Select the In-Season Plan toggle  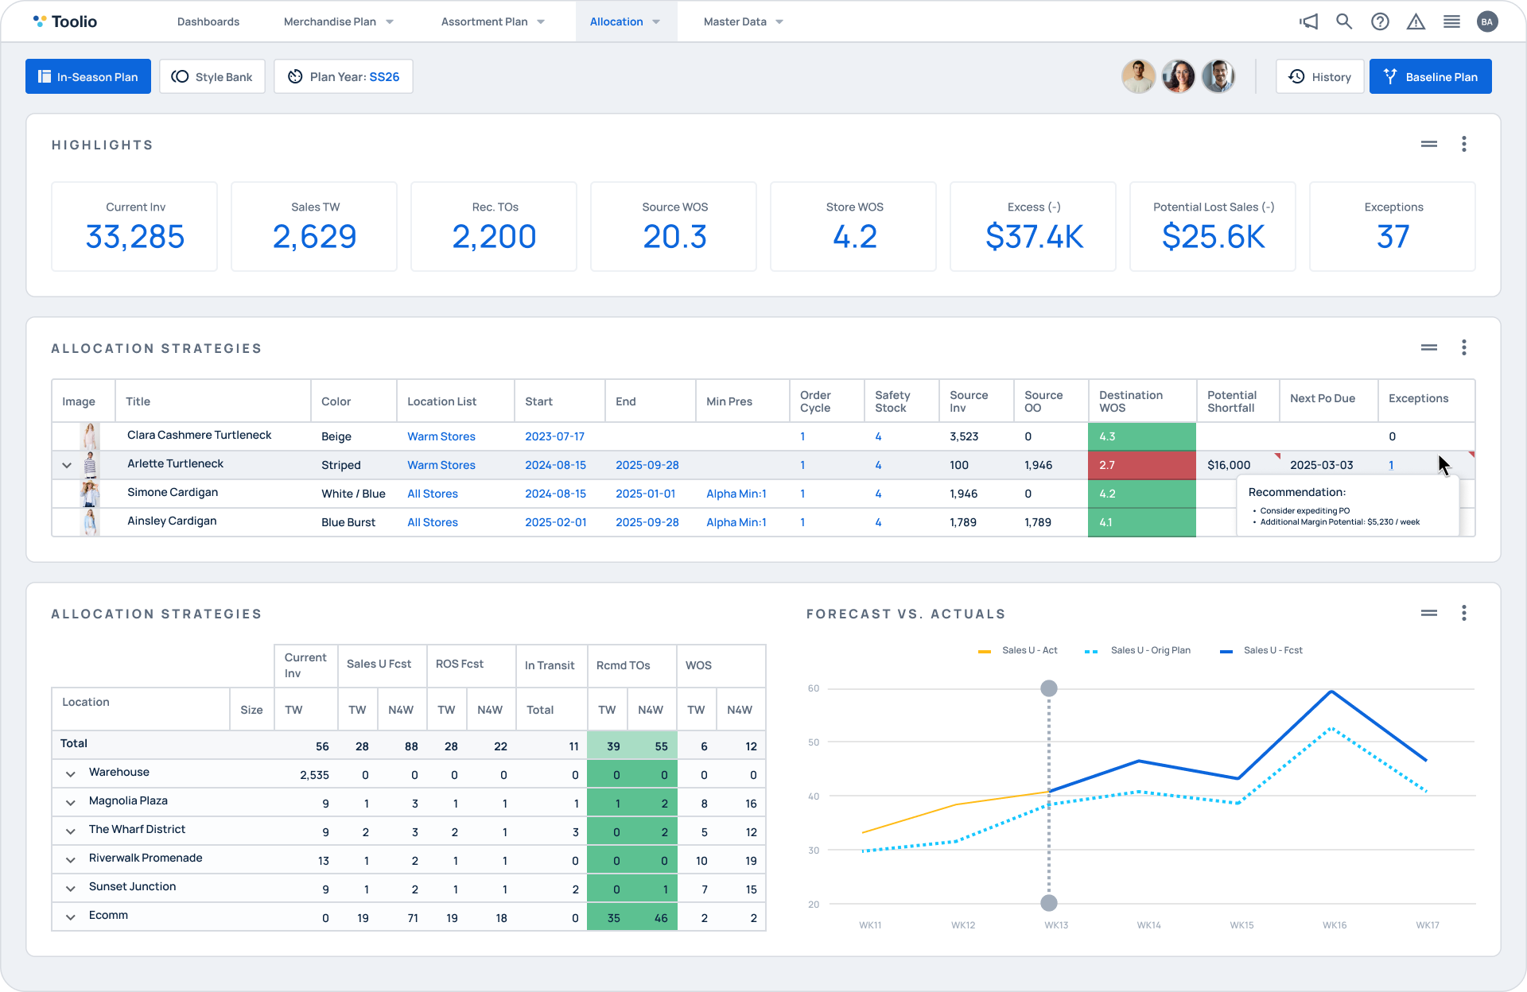87,76
